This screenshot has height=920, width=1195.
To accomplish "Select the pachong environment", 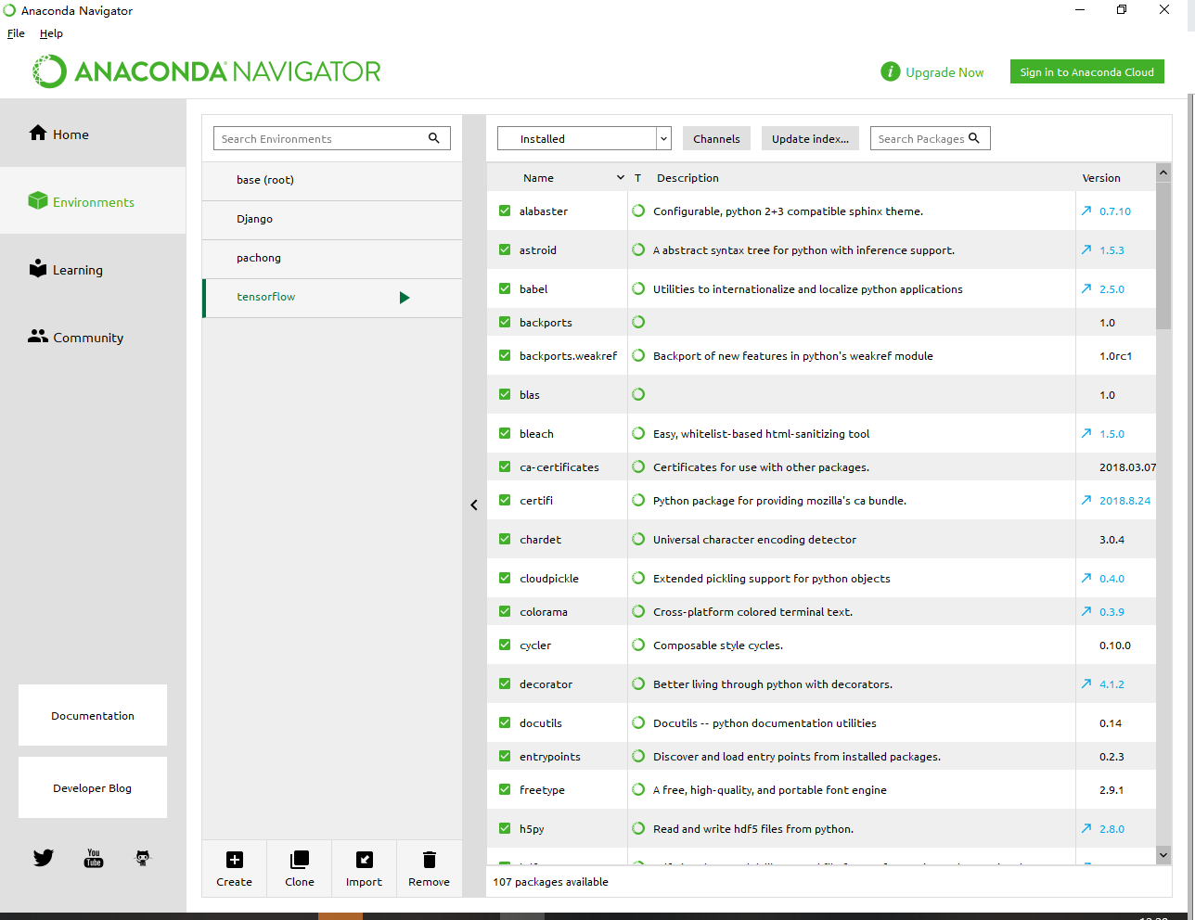I will [x=332, y=258].
